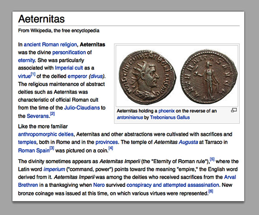The height and width of the screenshot is (215, 259).
Task: Open the 'temples' link
Action: click(27, 142)
